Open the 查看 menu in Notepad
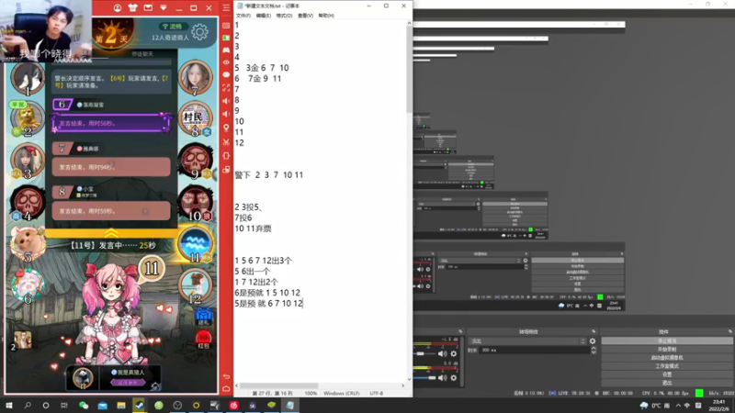Image resolution: width=735 pixels, height=413 pixels. tap(305, 16)
